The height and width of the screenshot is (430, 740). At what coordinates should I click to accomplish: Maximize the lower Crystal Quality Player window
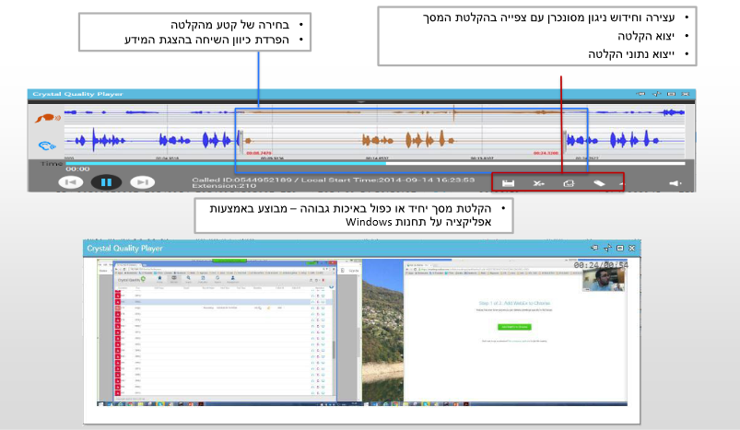click(x=620, y=248)
